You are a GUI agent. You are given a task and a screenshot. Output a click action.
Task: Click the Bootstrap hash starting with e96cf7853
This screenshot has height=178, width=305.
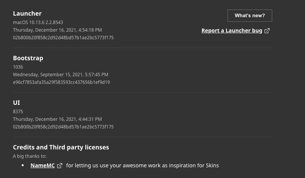(61, 82)
